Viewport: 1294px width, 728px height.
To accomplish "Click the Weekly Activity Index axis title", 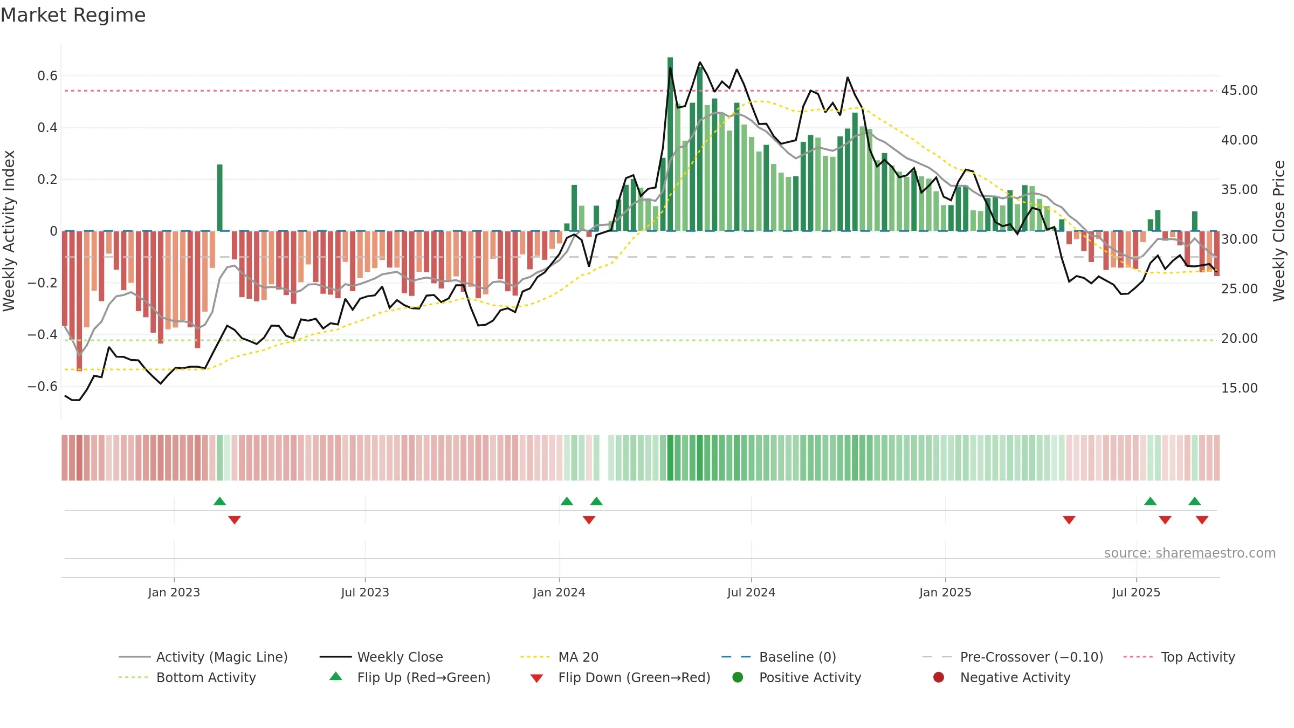I will tap(9, 231).
